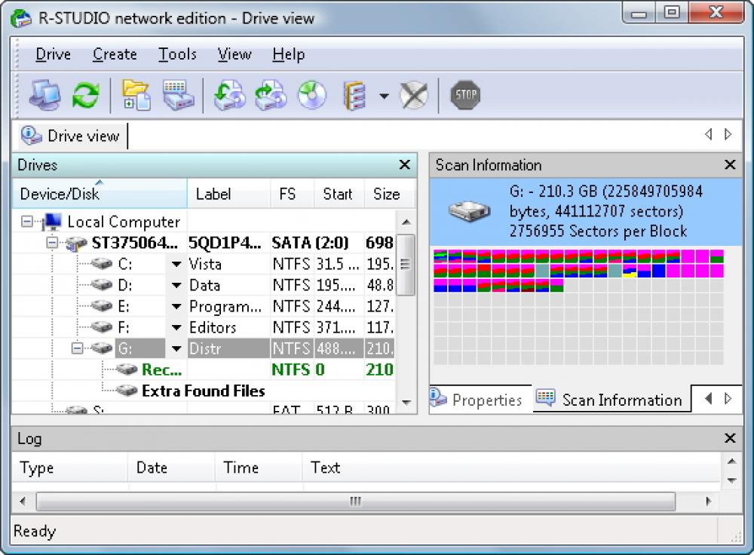
Task: Open the Tools menu
Action: [x=177, y=54]
